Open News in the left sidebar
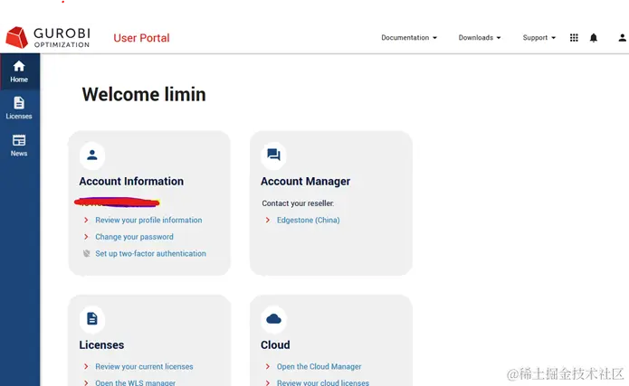The height and width of the screenshot is (386, 629). pyautogui.click(x=19, y=146)
